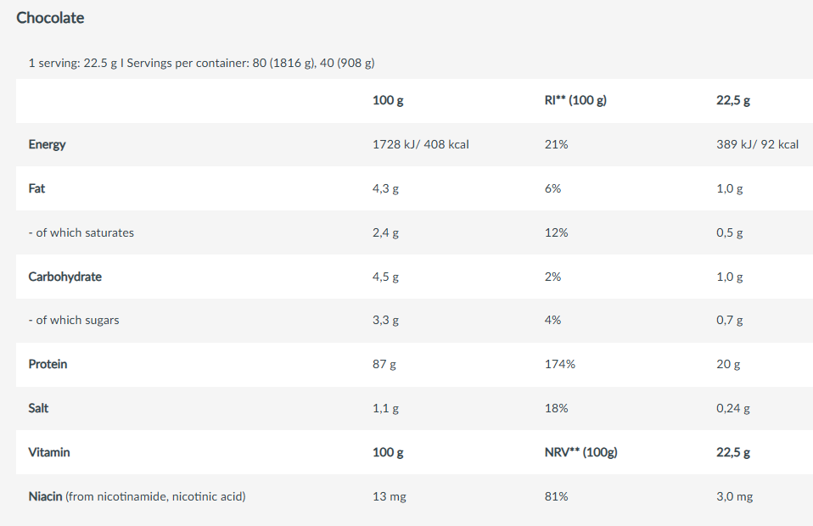This screenshot has height=526, width=813.
Task: Click the Protein row label
Action: (48, 364)
